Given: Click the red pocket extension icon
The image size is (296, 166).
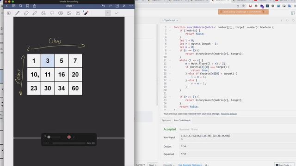Looking at the screenshot, I should tap(251, 6).
